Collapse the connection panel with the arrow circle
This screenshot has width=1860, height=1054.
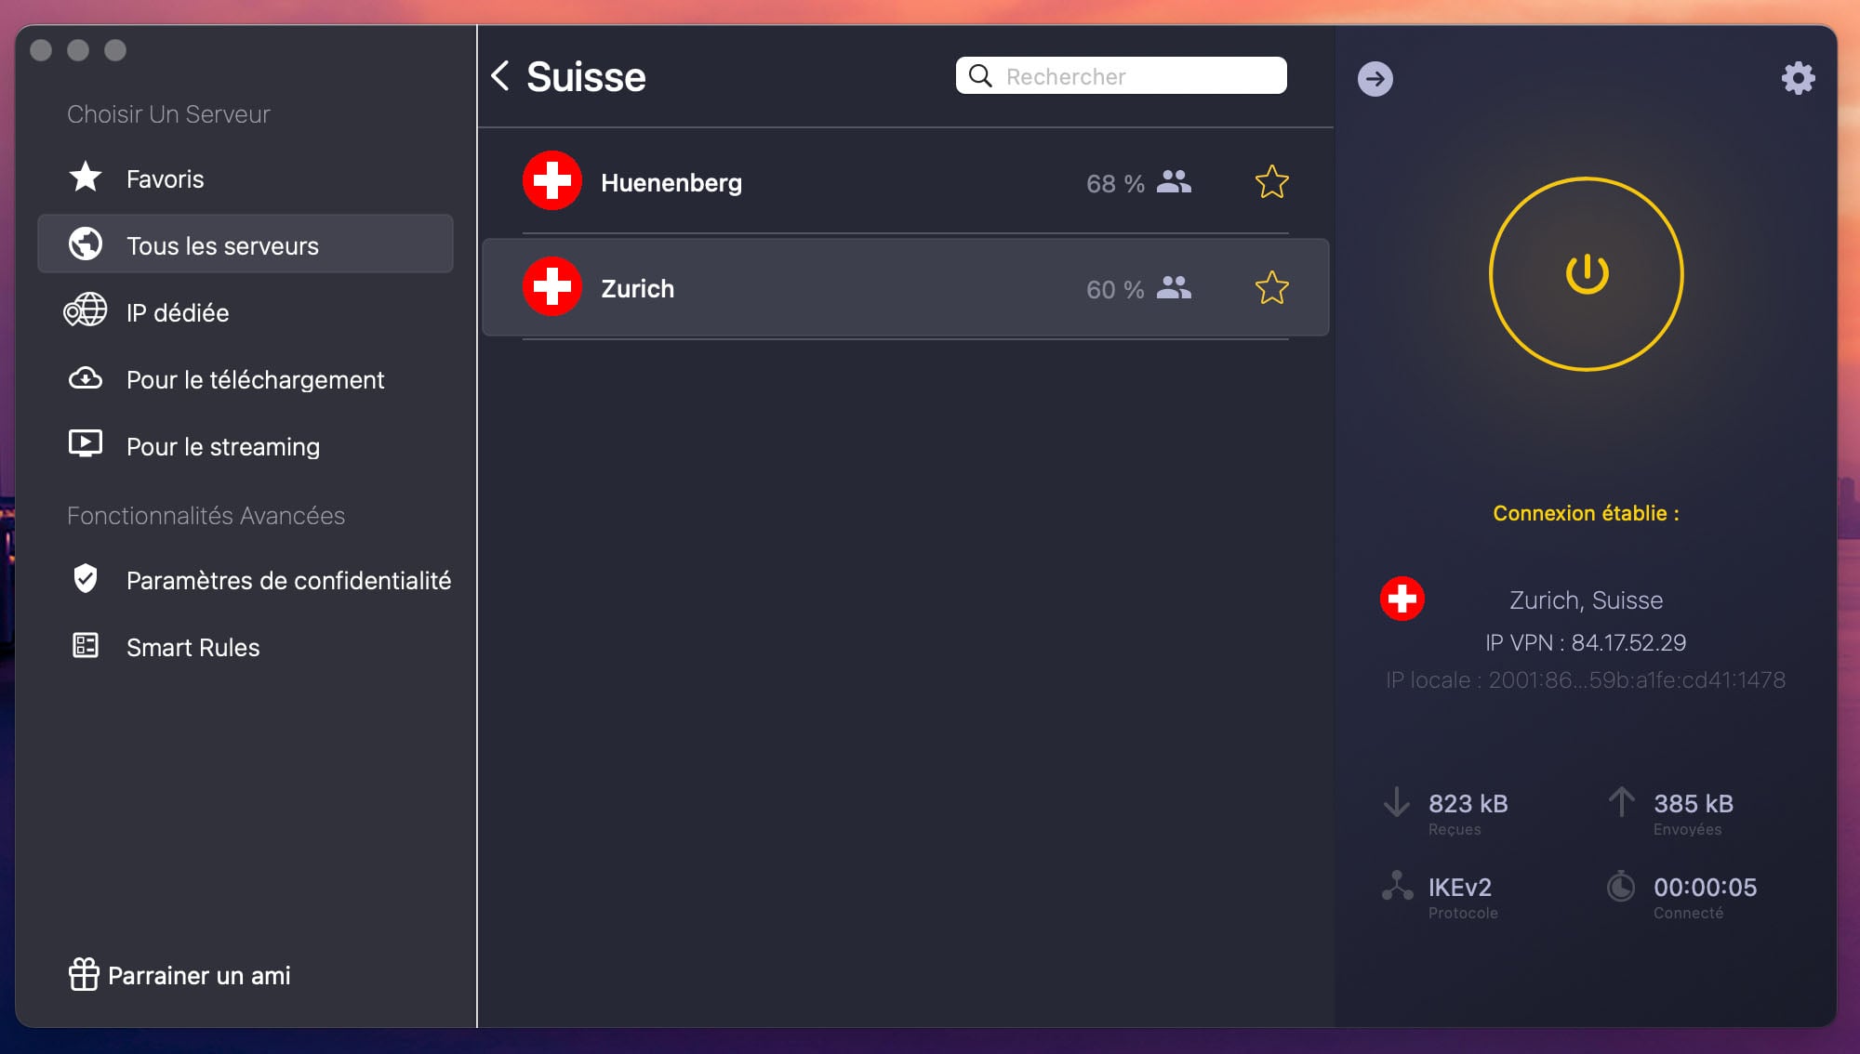(1375, 79)
